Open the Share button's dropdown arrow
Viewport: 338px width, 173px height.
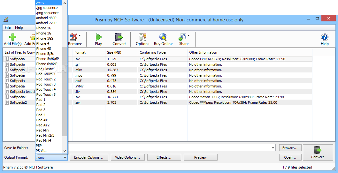(188, 35)
